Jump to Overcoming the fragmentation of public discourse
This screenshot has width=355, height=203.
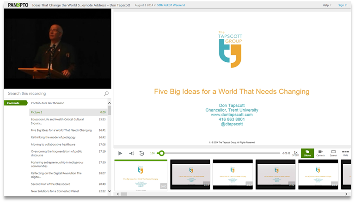68,153
